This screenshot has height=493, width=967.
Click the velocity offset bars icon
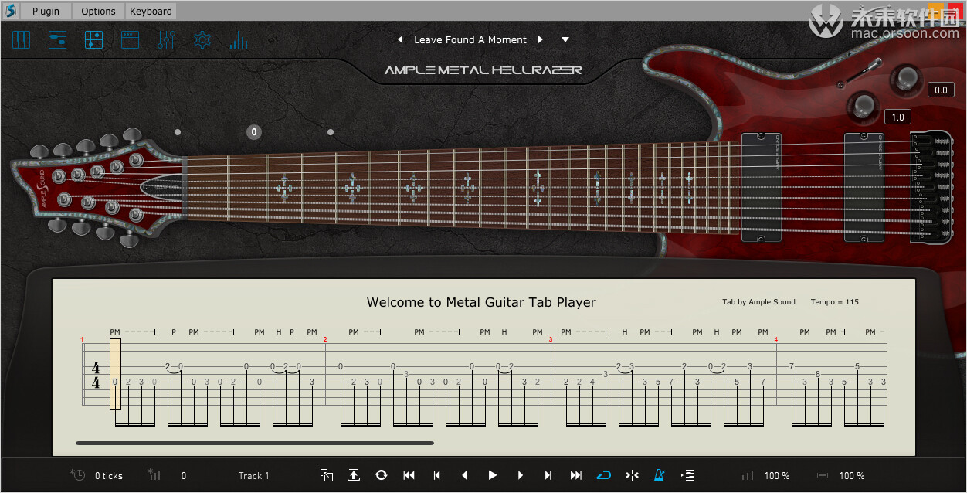click(154, 475)
